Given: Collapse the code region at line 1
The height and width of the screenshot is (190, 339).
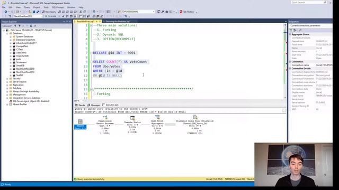Looking at the screenshot, I should (x=91, y=25).
